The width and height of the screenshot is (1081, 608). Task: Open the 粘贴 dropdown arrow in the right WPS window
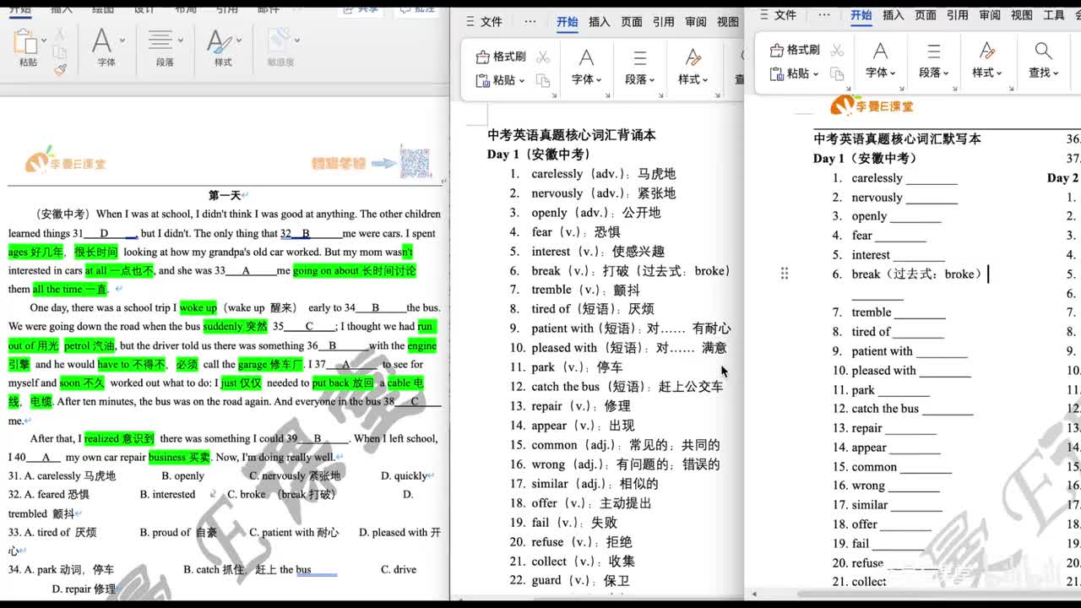pos(815,74)
